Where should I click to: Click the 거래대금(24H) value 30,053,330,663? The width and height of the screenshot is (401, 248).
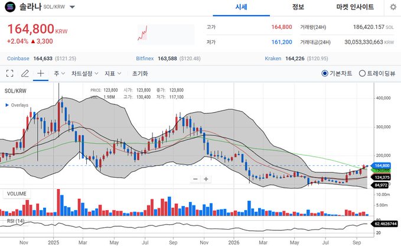pos(364,42)
